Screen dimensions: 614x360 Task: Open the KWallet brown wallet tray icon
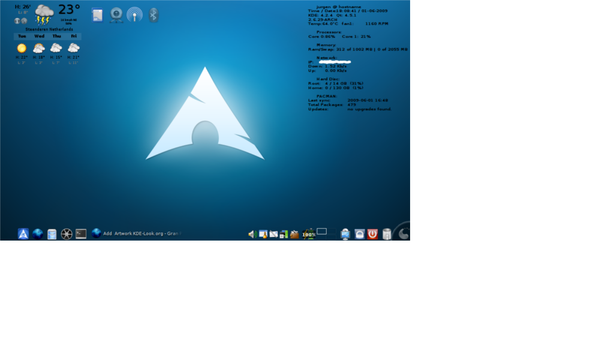click(294, 234)
